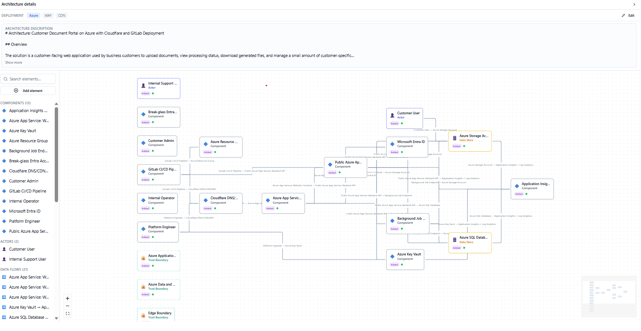Select the CDN deployment tag
The height and width of the screenshot is (331, 641).
coord(62,16)
